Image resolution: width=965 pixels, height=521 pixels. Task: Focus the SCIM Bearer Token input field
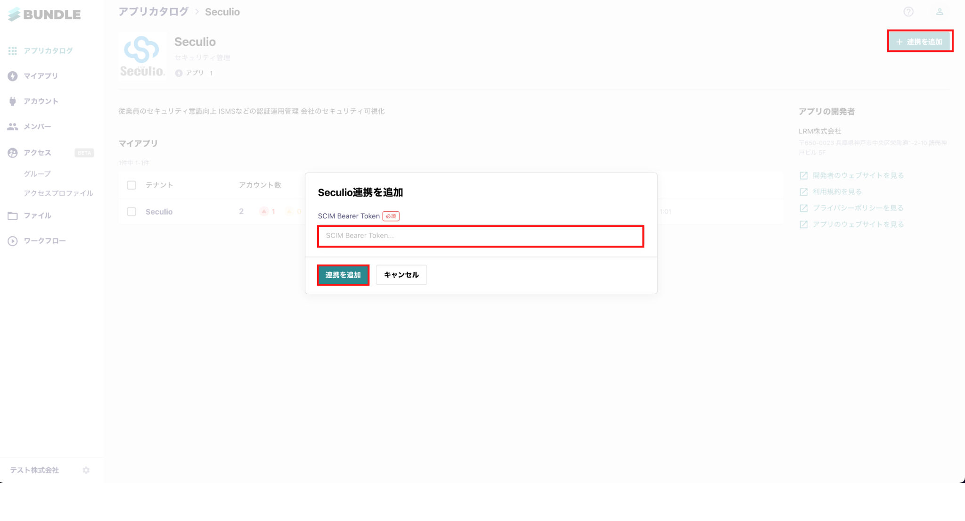pos(481,236)
